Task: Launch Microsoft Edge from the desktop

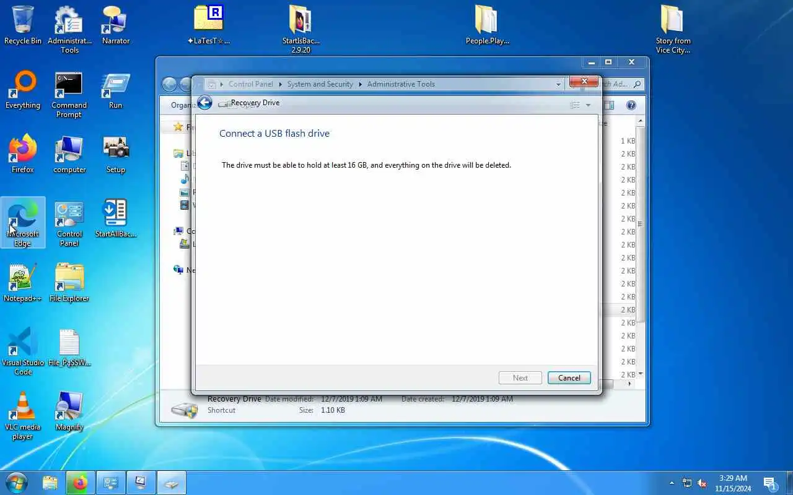Action: pos(23,223)
